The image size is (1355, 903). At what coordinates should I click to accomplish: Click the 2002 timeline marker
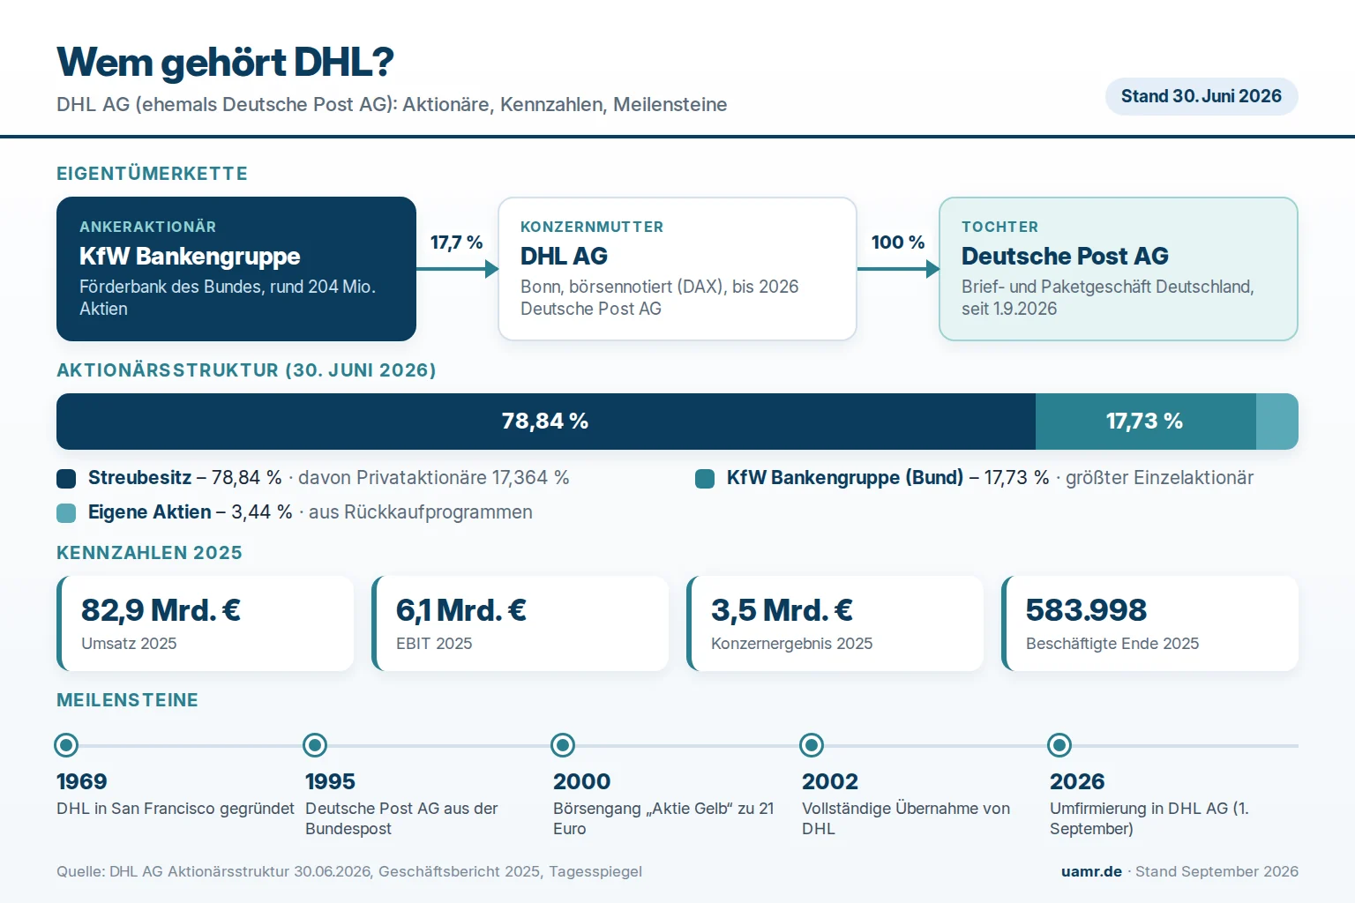click(x=812, y=745)
